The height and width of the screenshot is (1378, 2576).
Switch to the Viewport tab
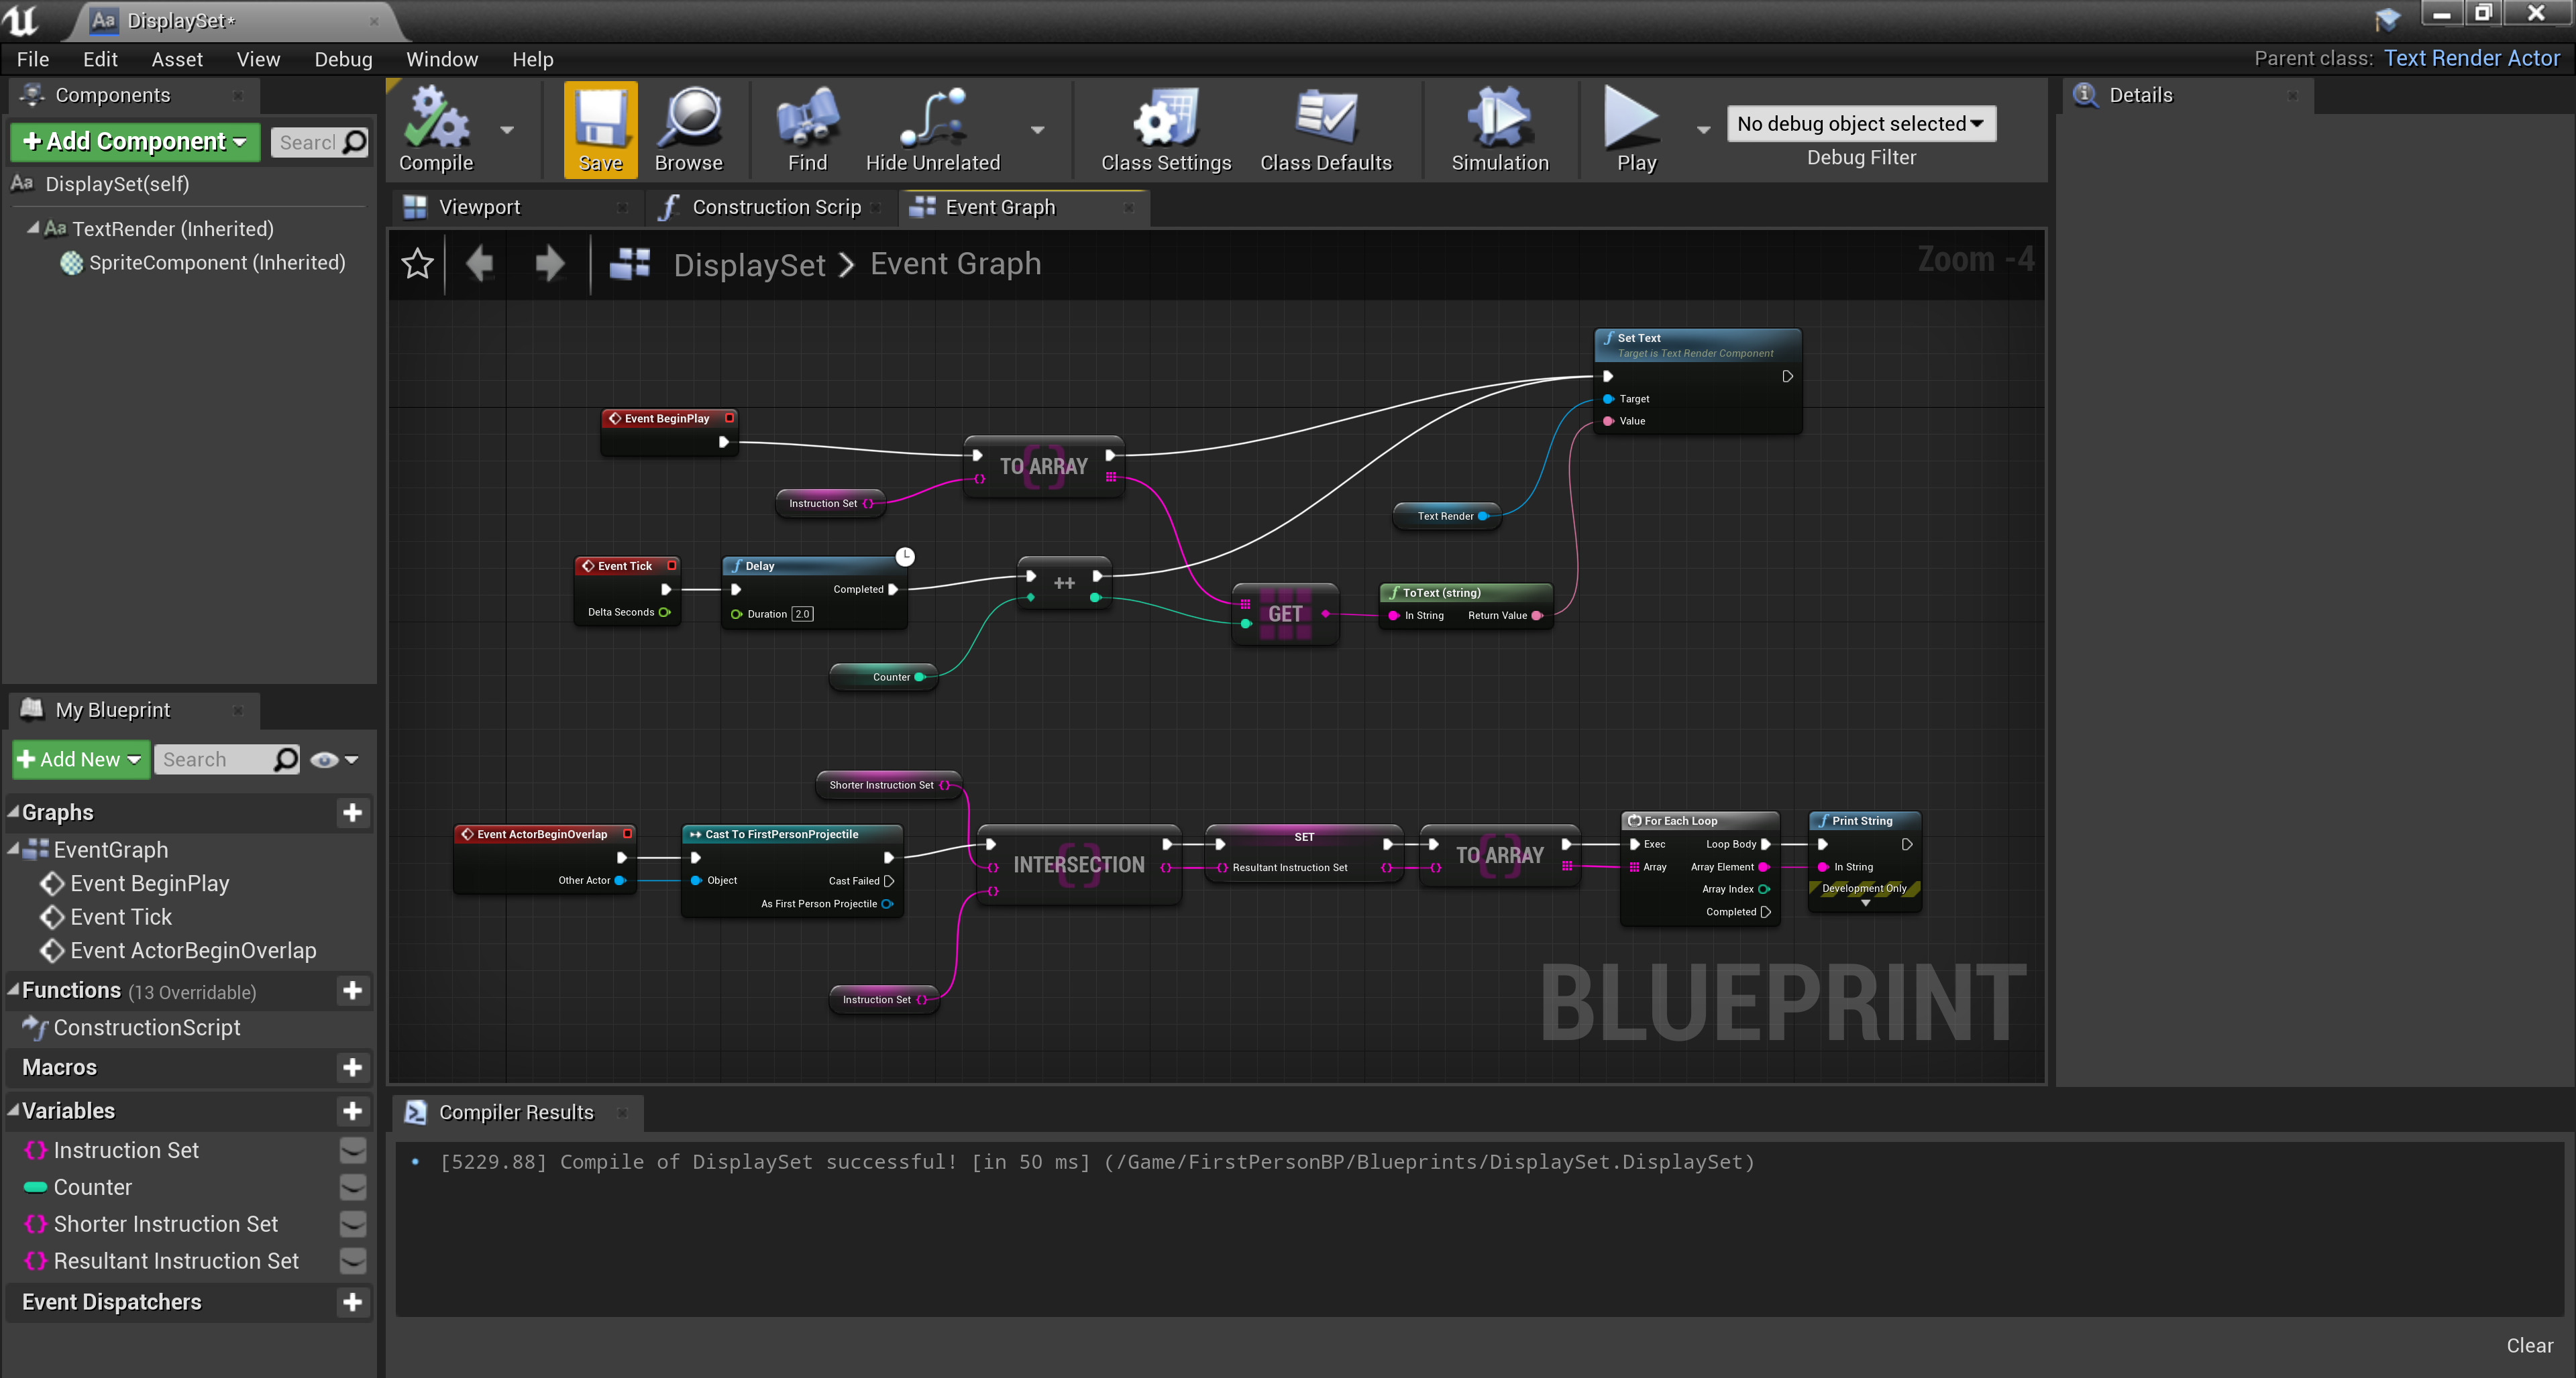coord(479,207)
